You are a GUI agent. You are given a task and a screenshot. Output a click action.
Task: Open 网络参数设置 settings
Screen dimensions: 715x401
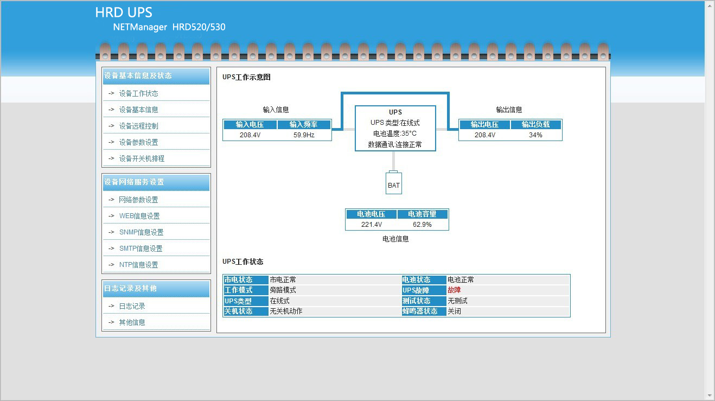tap(138, 200)
